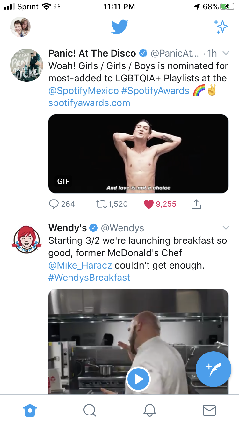Screen dimensions: 239x426
Task: Open the #WendysBreakfast hashtag
Action: [89, 277]
